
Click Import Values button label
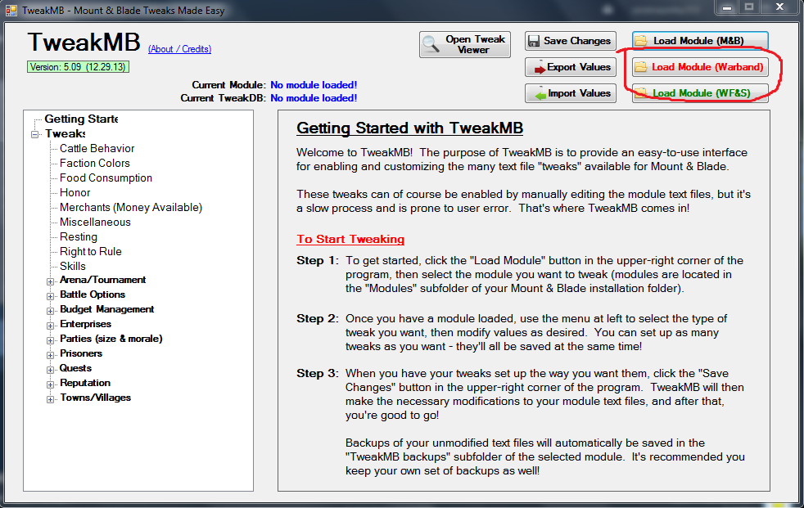(x=579, y=93)
